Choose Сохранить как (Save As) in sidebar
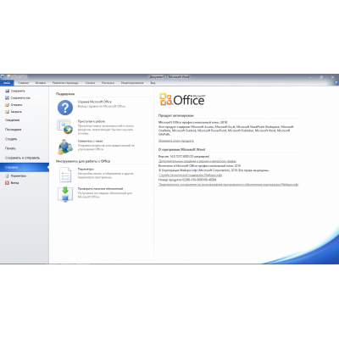The width and height of the screenshot is (339, 339). (x=18, y=97)
